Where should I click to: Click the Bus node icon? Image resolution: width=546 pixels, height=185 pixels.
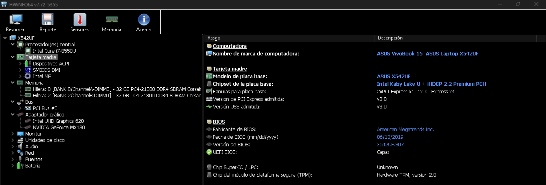click(x=20, y=102)
